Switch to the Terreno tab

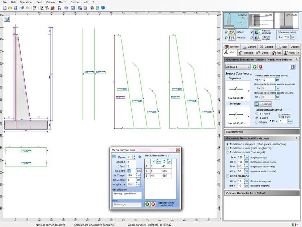coord(231,47)
